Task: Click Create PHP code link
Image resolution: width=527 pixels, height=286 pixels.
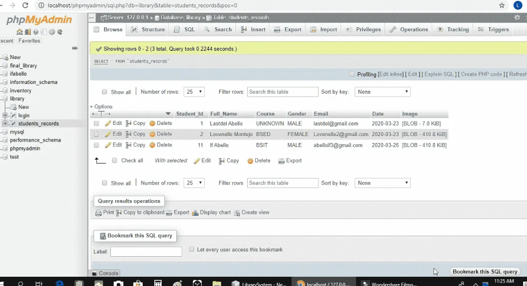Action: pyautogui.click(x=481, y=74)
